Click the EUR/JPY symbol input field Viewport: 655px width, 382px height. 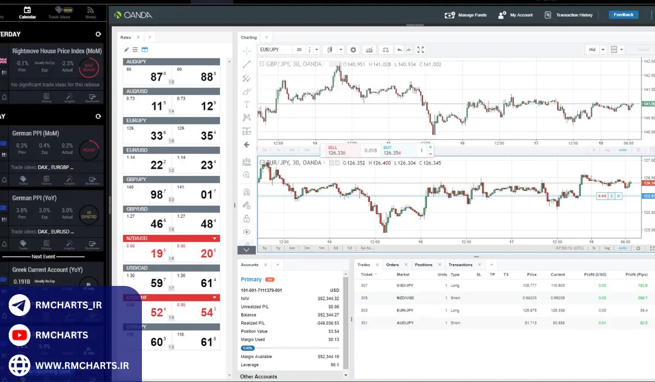tap(275, 50)
